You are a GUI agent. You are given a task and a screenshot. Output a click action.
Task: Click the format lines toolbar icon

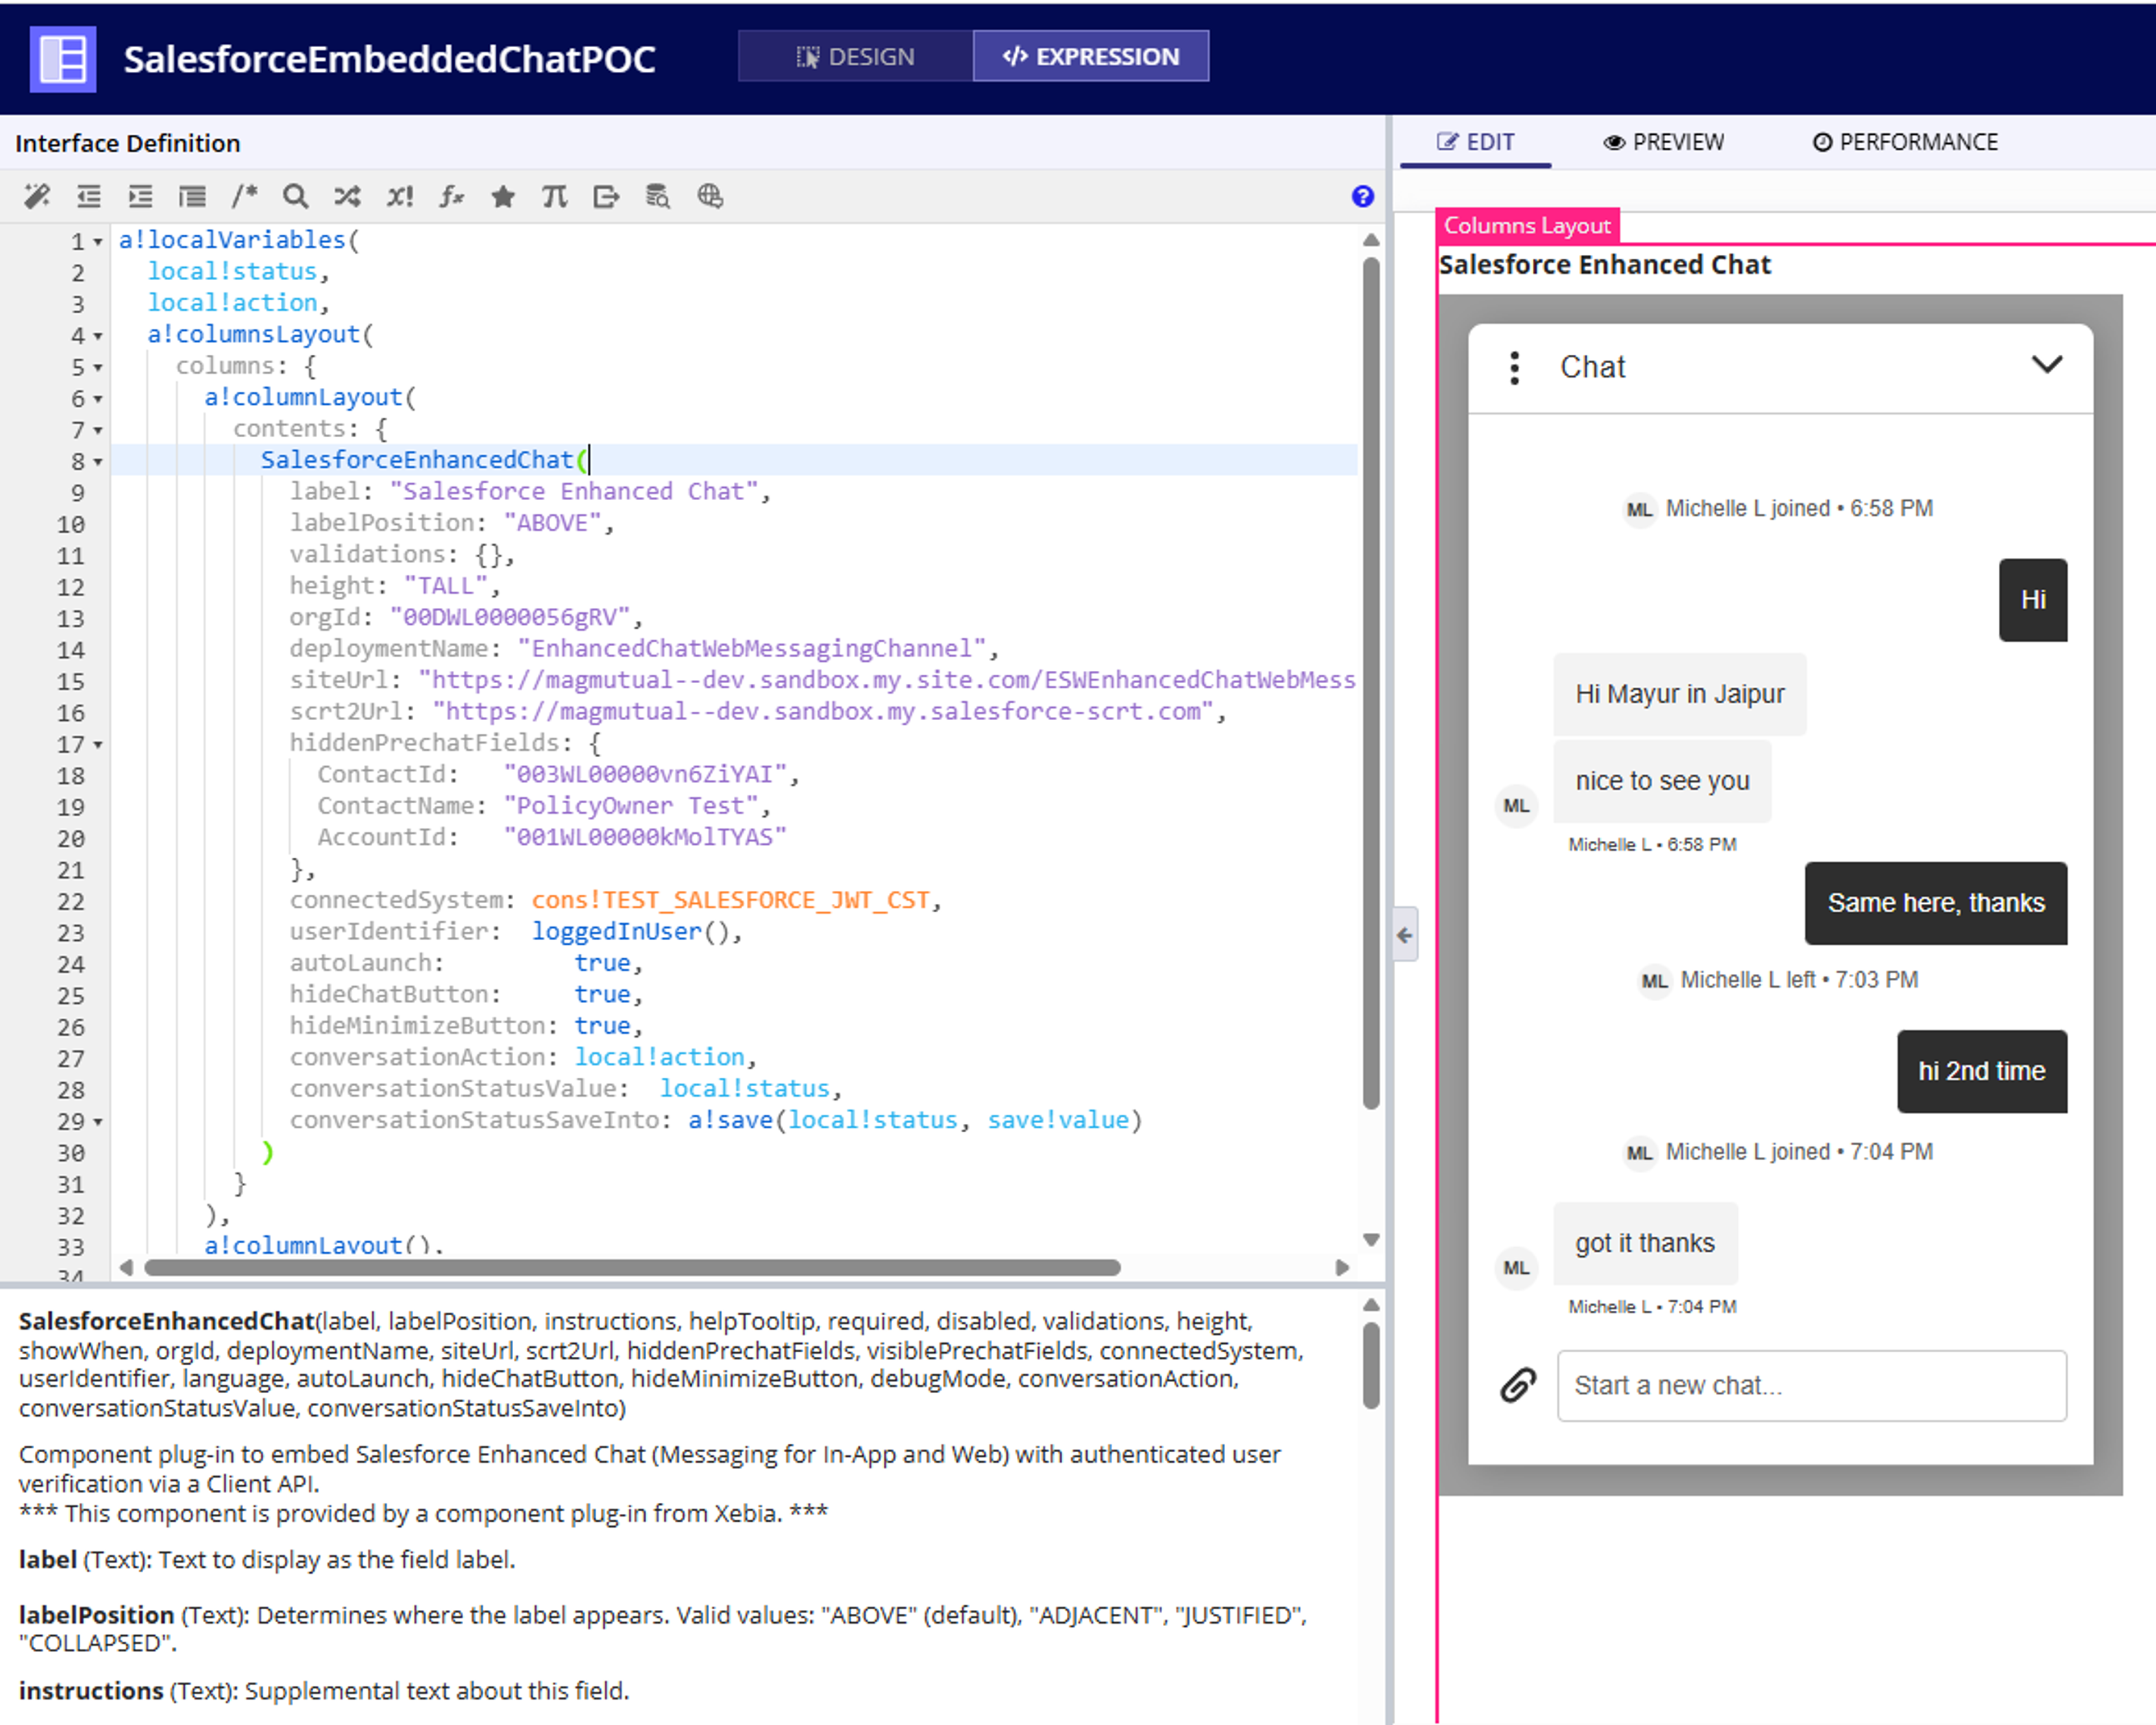[192, 196]
